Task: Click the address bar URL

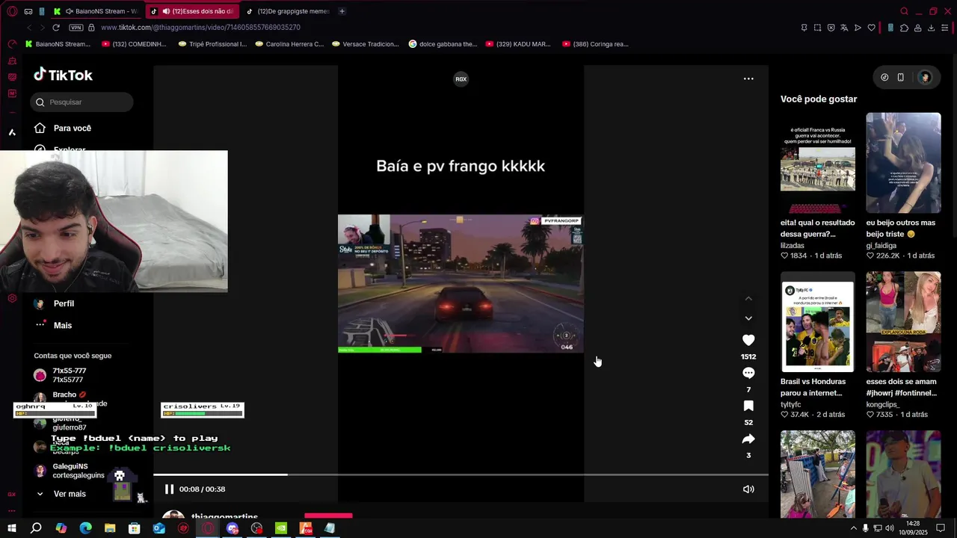Action: (200, 28)
